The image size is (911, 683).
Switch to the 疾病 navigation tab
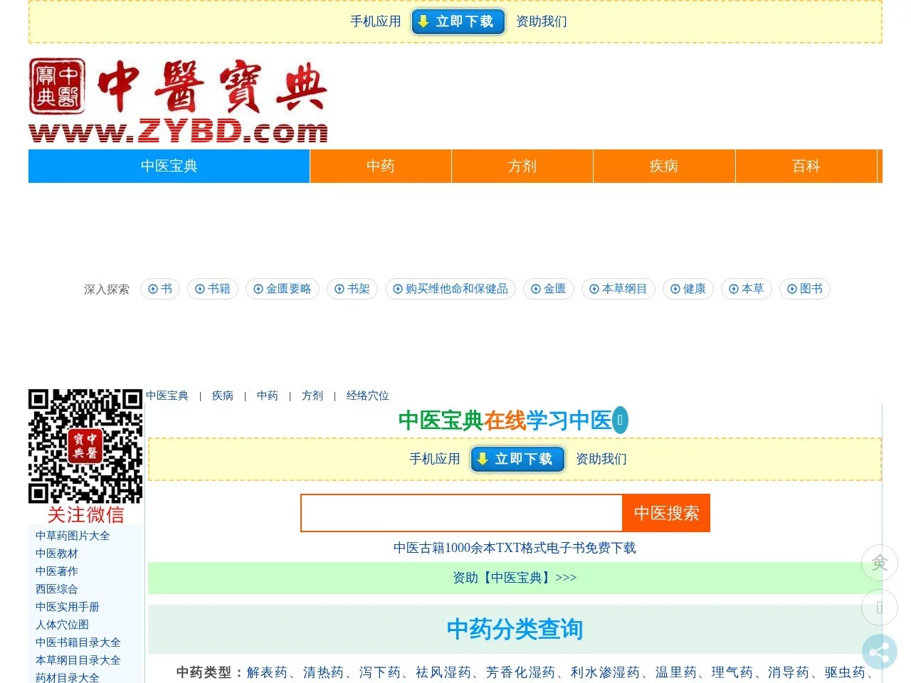pos(663,166)
